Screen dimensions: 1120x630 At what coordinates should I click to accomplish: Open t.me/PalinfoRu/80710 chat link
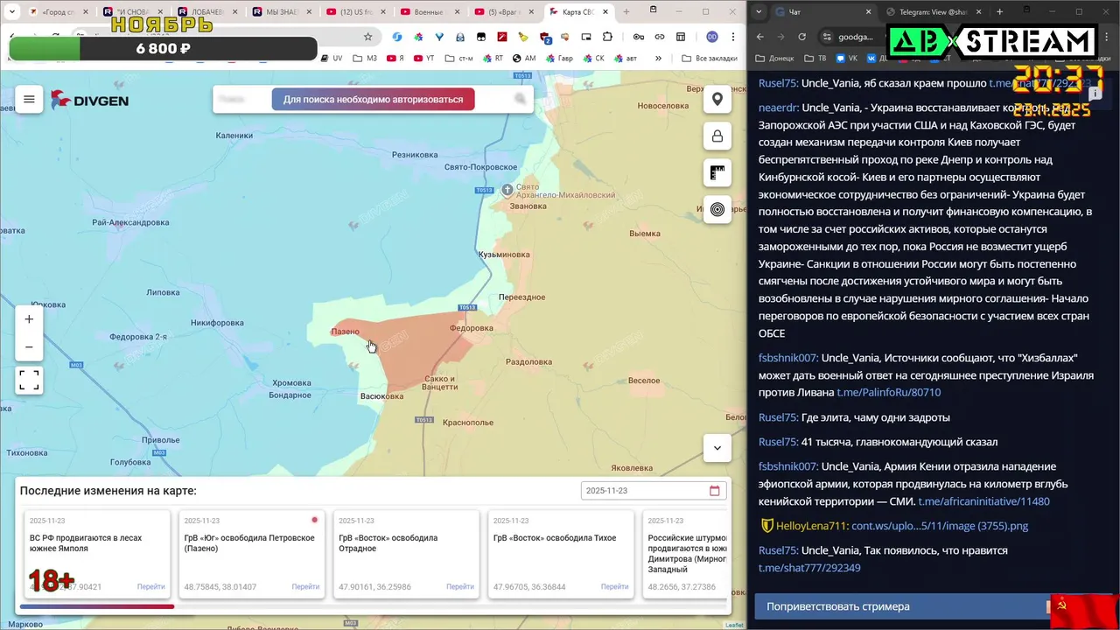tap(888, 393)
